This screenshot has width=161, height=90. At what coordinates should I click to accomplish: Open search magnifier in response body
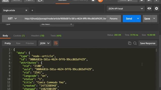tap(135, 43)
